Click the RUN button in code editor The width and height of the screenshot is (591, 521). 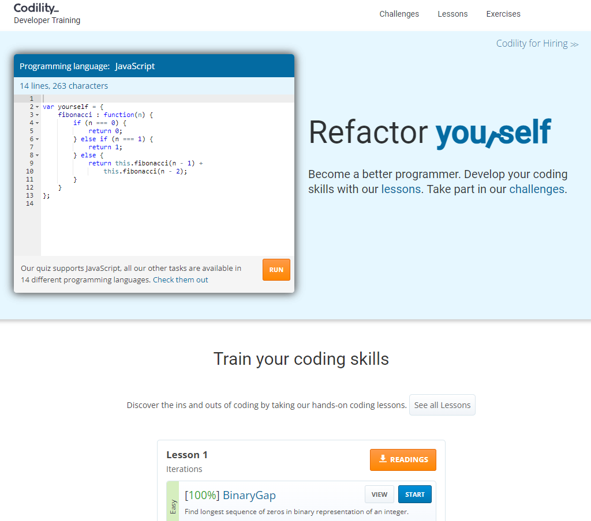(x=276, y=270)
